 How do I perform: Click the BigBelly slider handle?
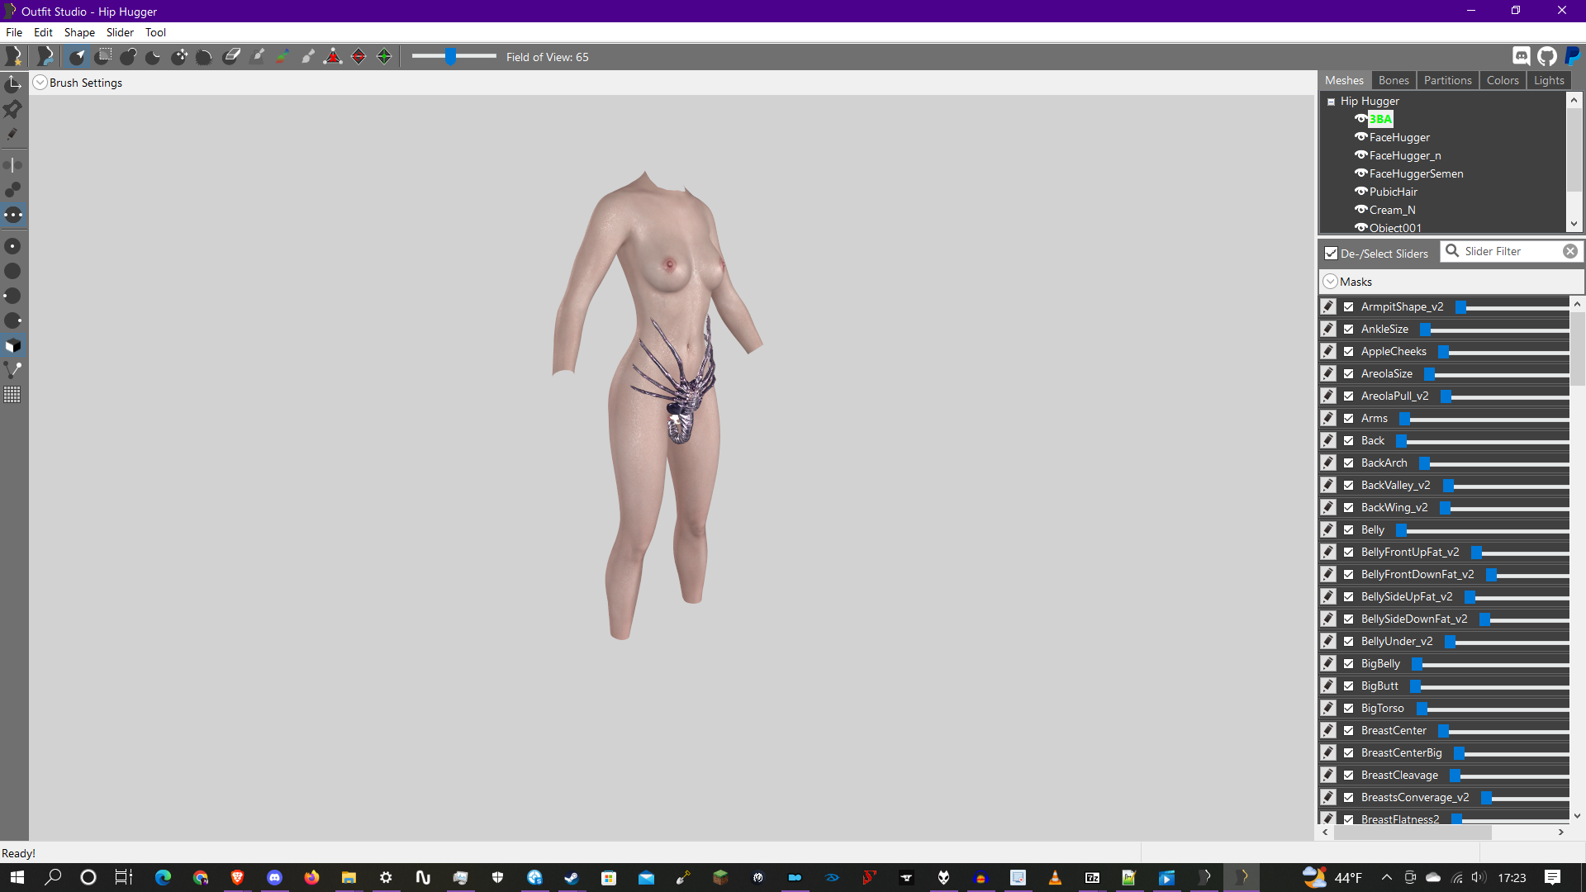click(x=1417, y=664)
